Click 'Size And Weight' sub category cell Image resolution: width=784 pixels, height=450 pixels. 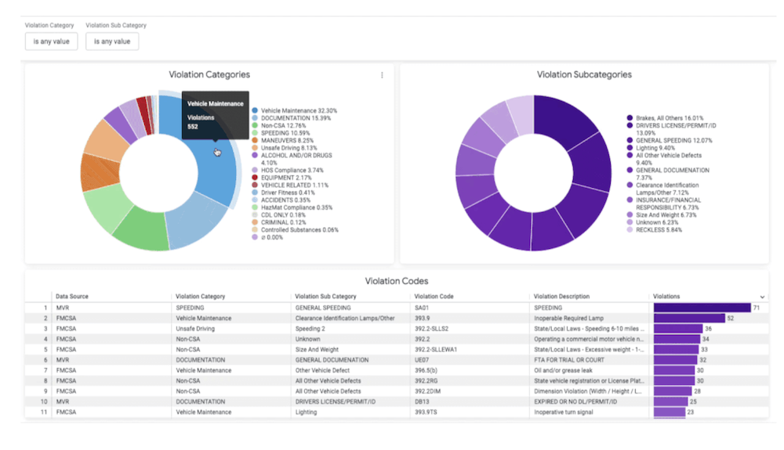[350, 350]
